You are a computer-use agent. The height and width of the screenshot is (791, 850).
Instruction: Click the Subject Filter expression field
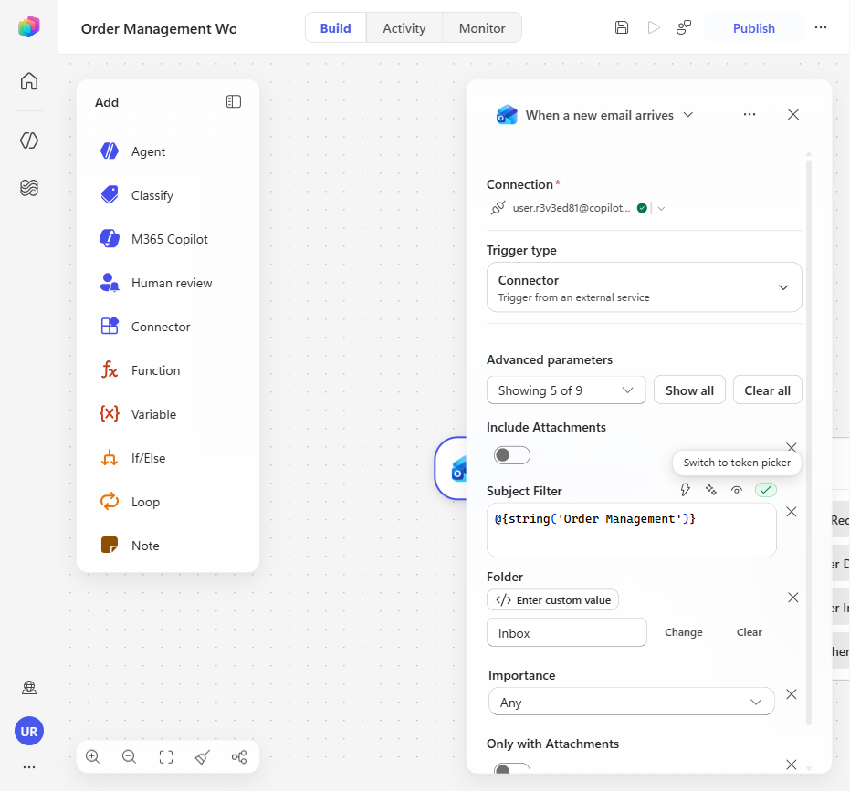[x=631, y=530]
